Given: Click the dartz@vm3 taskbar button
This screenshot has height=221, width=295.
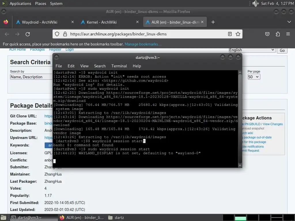Looking at the screenshot, I should (34, 218).
